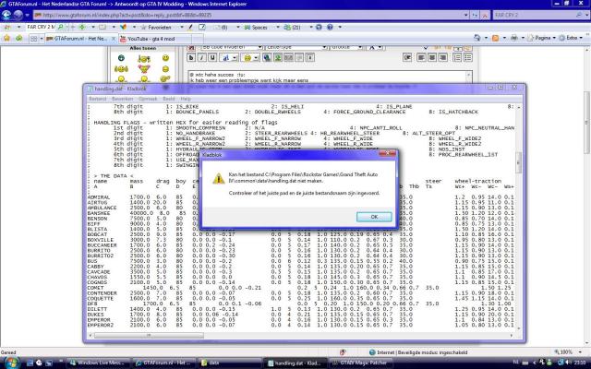Screen dimensions: 591x369
Task: Click the MSN butterfly icon in toolbar
Action: pos(123,27)
